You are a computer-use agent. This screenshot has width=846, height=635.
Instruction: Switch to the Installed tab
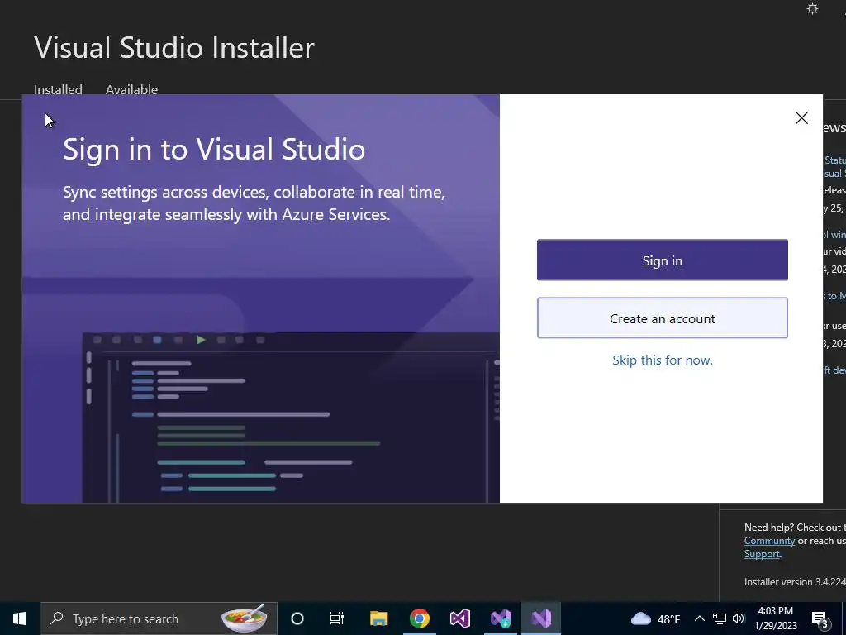point(59,89)
